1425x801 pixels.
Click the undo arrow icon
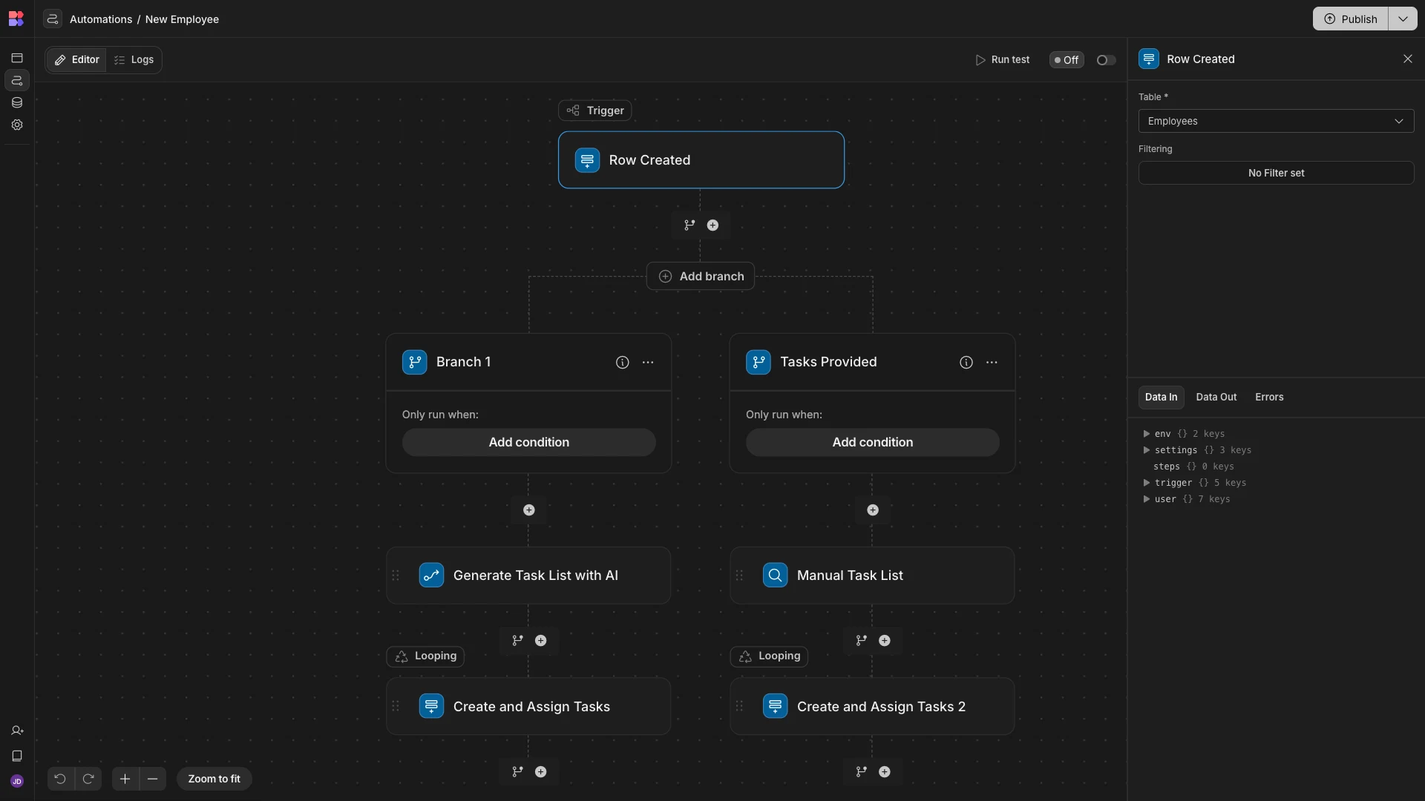(60, 779)
